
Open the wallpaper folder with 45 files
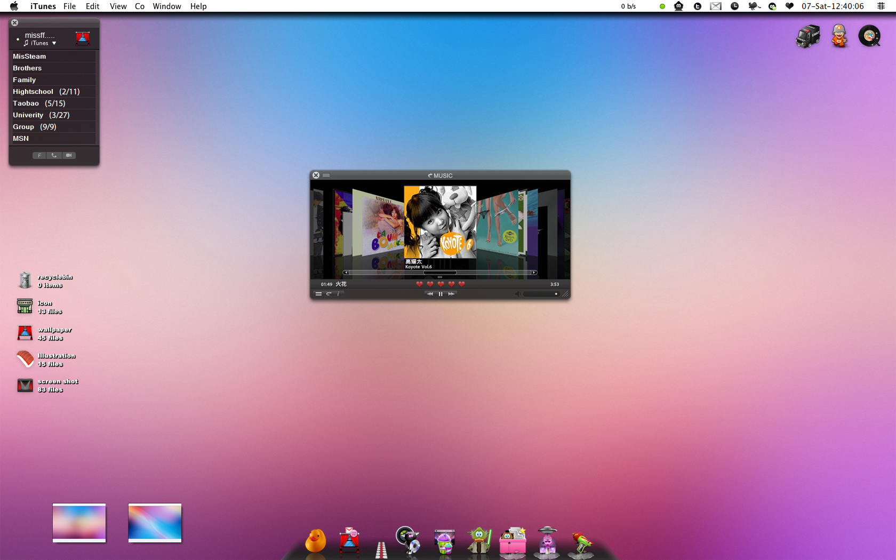click(x=44, y=333)
